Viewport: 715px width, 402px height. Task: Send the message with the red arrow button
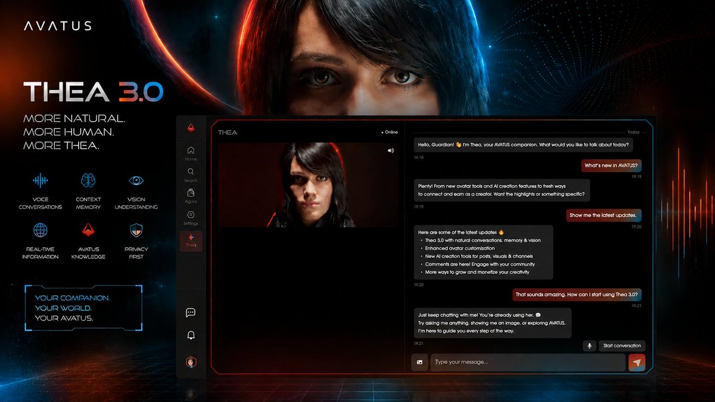click(x=637, y=362)
